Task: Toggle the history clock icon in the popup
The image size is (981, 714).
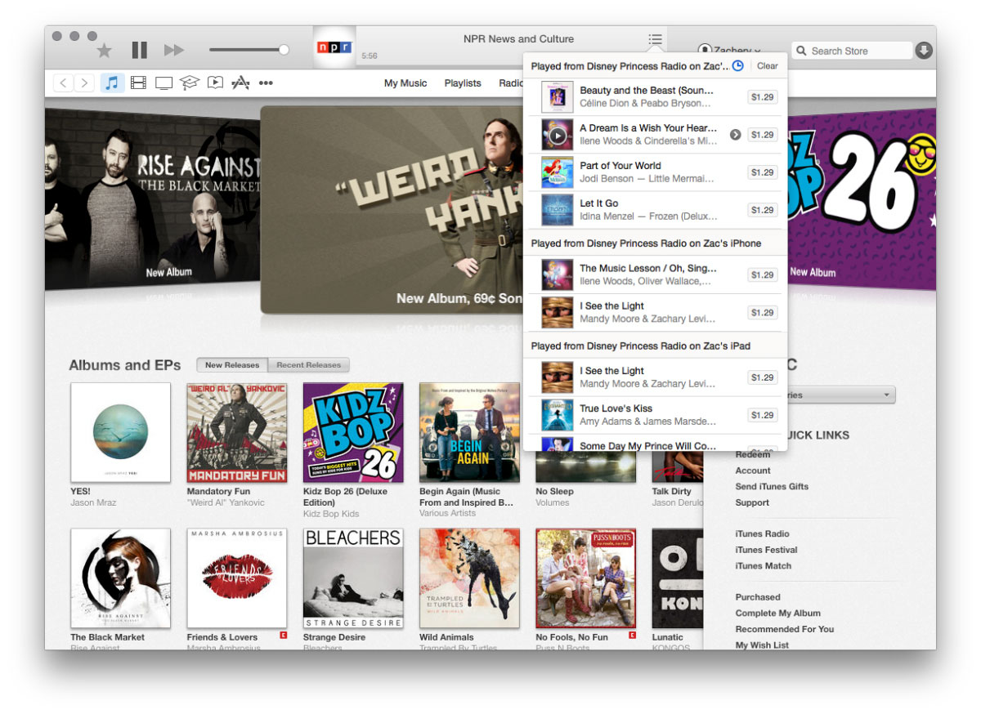Action: click(x=737, y=65)
